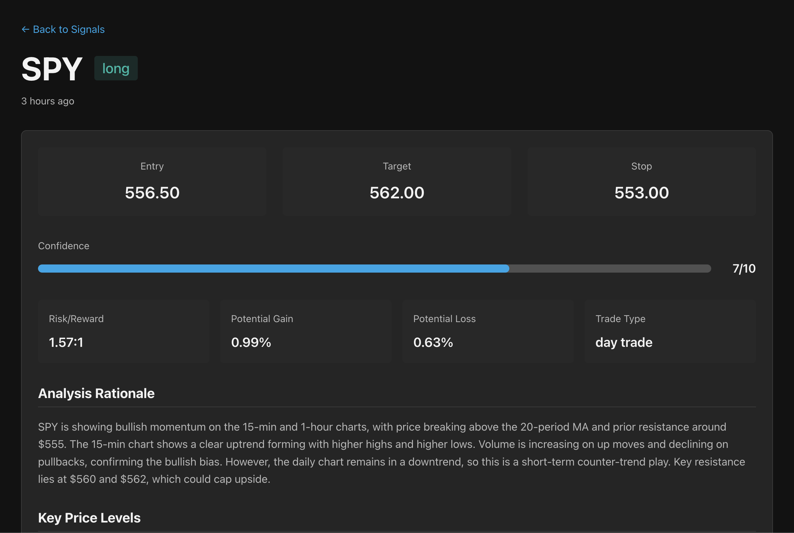794x533 pixels.
Task: Click the 7/10 confidence score
Action: pos(744,269)
